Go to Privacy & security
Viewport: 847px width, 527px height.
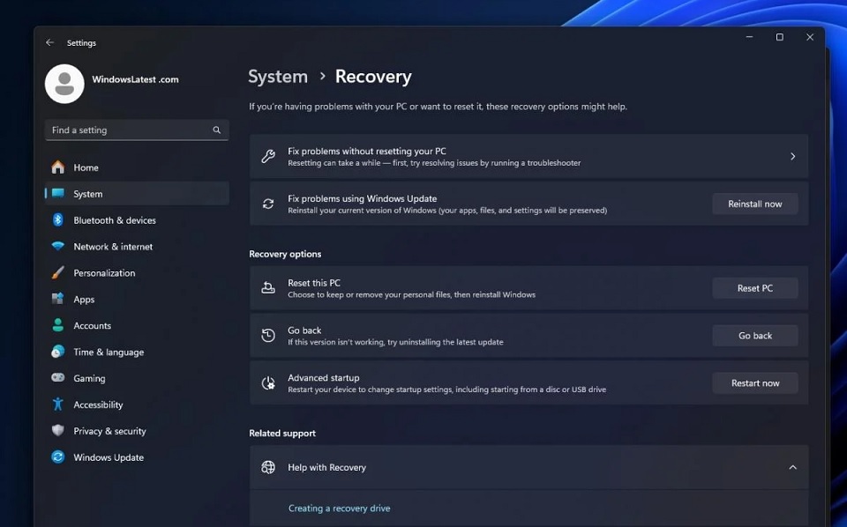137,431
